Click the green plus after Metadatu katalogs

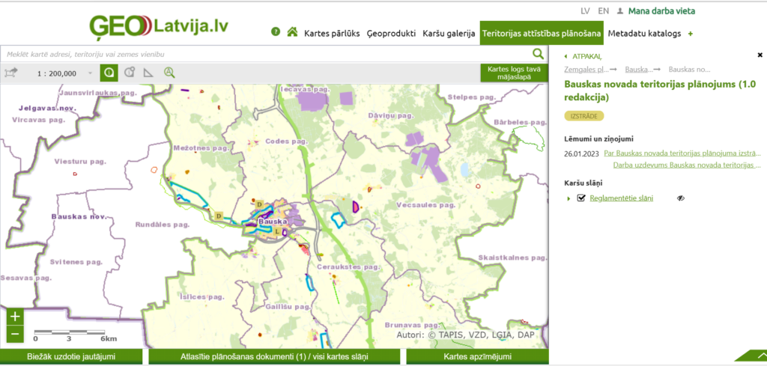[x=690, y=34]
